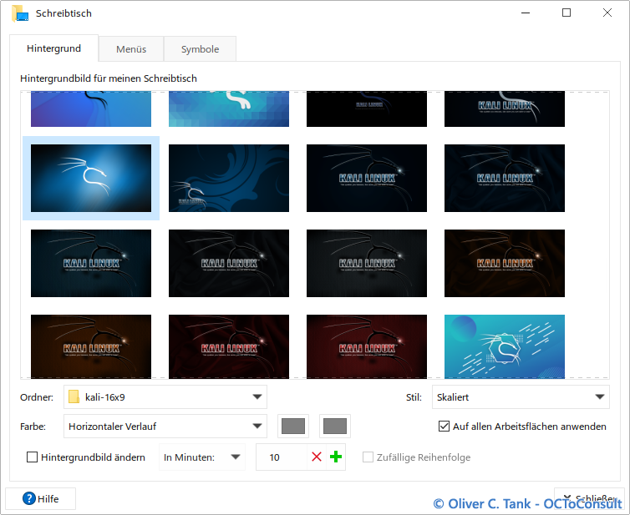Choose the pixelated cyan dragon wallpaper in top row
The width and height of the screenshot is (630, 515).
click(x=229, y=109)
